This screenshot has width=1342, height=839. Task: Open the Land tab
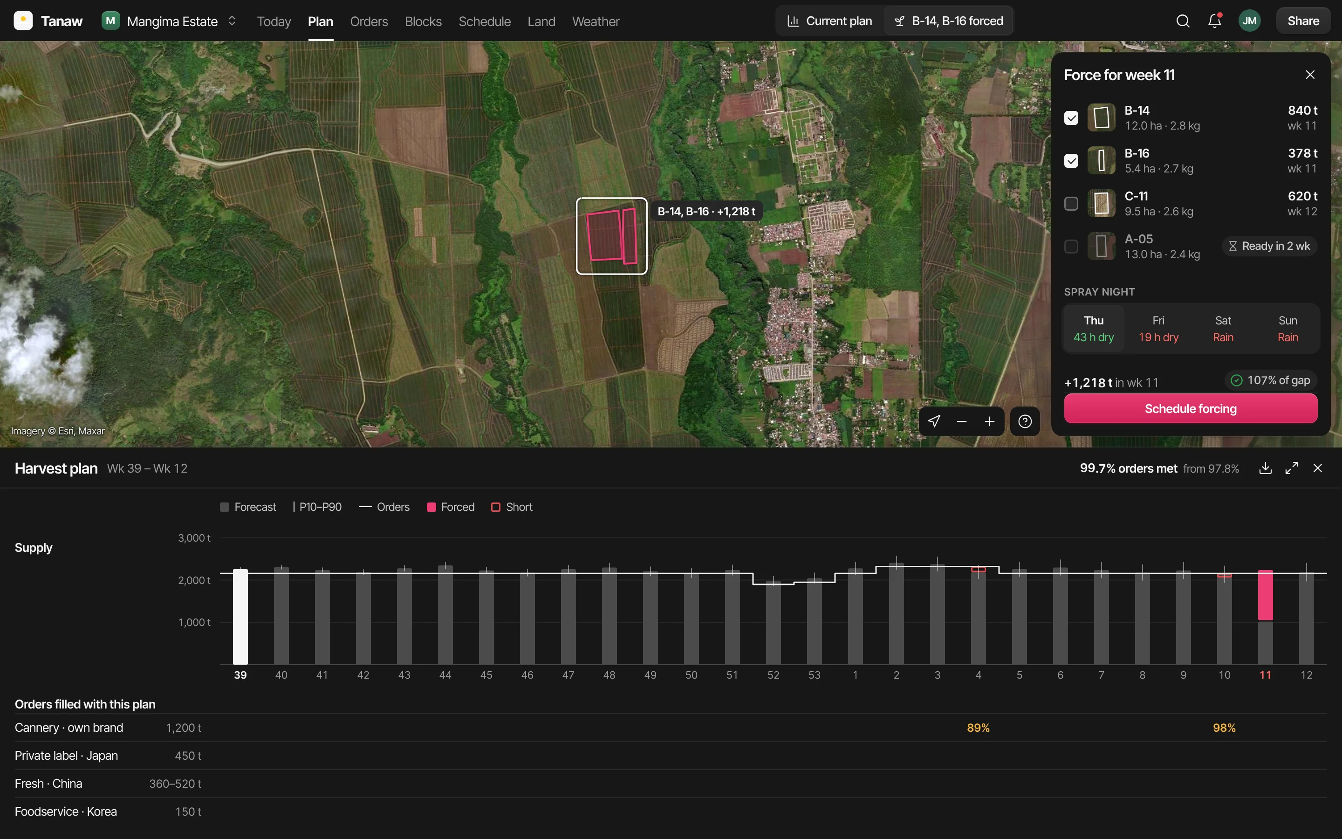coord(541,21)
